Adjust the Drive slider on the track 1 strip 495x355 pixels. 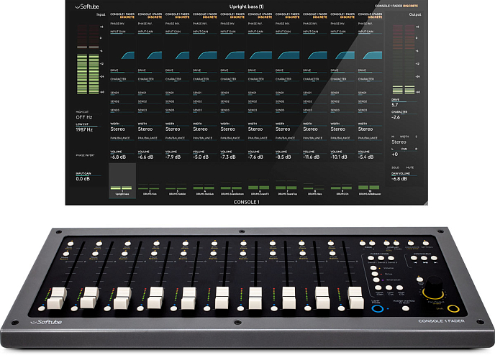tap(124, 72)
